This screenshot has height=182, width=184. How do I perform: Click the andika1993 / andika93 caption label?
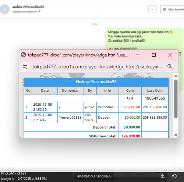tap(94, 176)
